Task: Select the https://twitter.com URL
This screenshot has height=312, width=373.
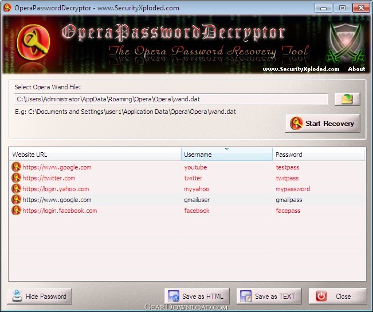Action: pyautogui.click(x=49, y=178)
